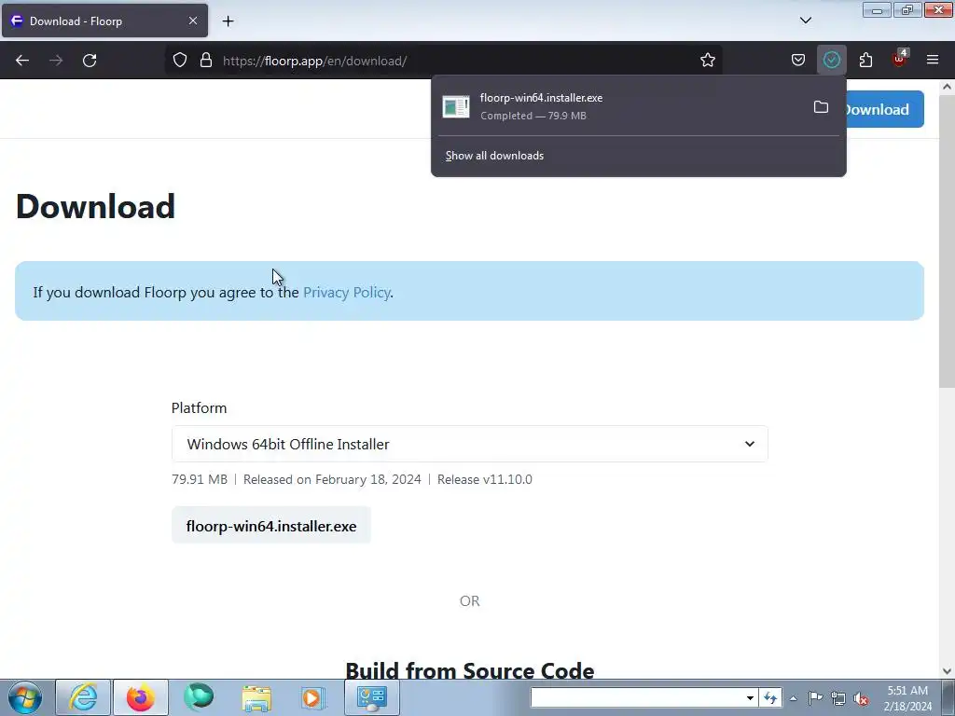This screenshot has width=955, height=716.
Task: Click the blue Download button in header
Action: pyautogui.click(x=884, y=110)
